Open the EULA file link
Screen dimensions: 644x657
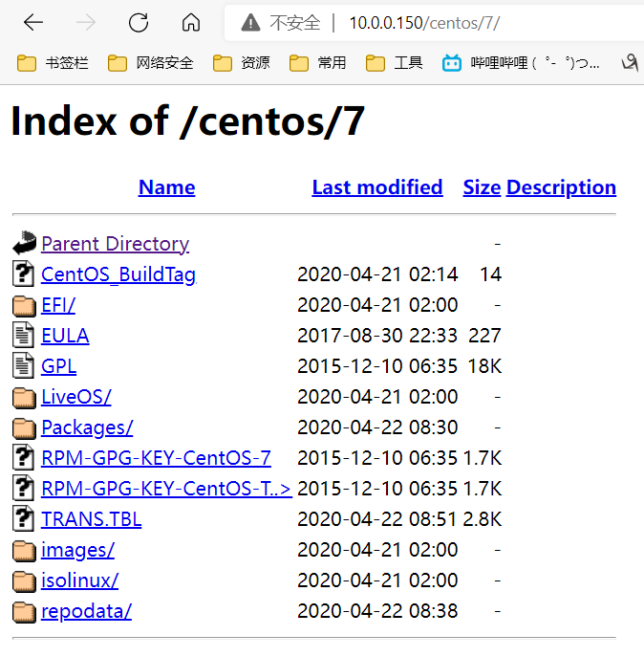65,336
